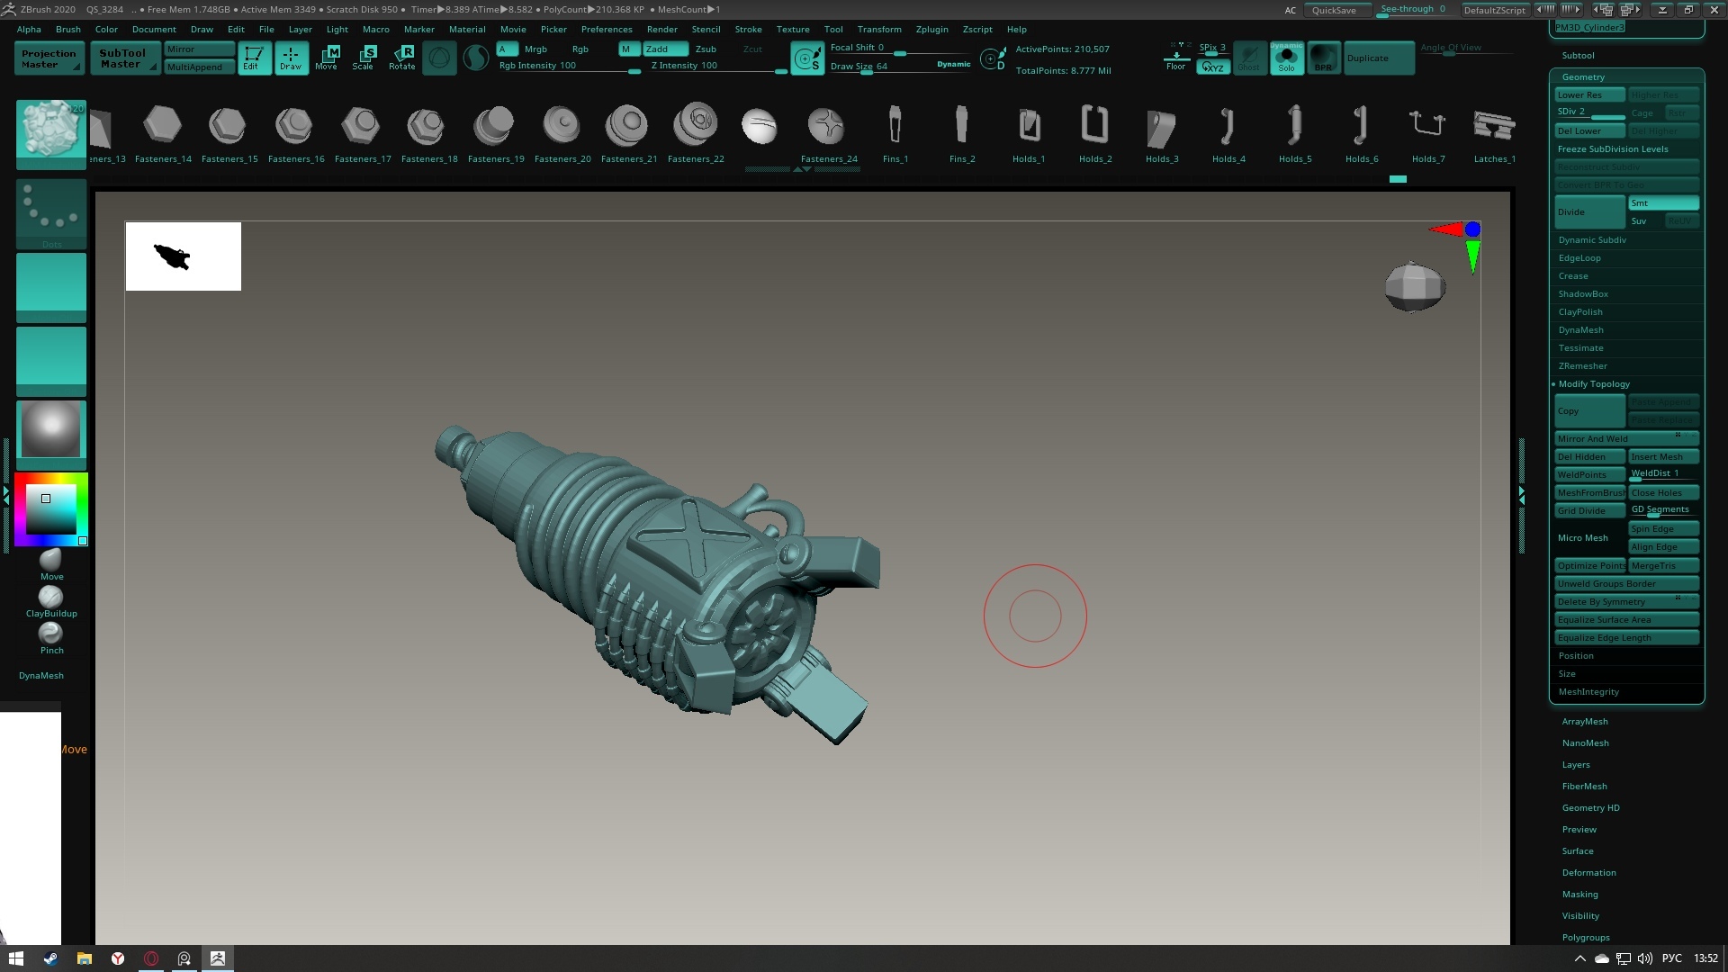
Task: Enable Zsub sculpt mode
Action: pyautogui.click(x=706, y=49)
